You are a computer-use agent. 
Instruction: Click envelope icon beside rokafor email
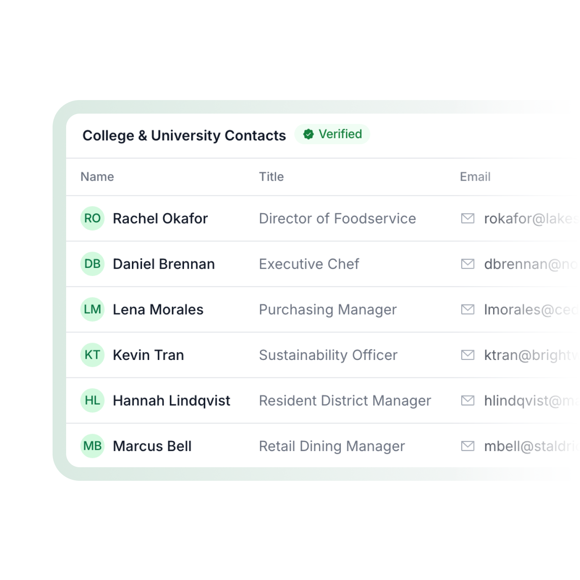pos(468,218)
